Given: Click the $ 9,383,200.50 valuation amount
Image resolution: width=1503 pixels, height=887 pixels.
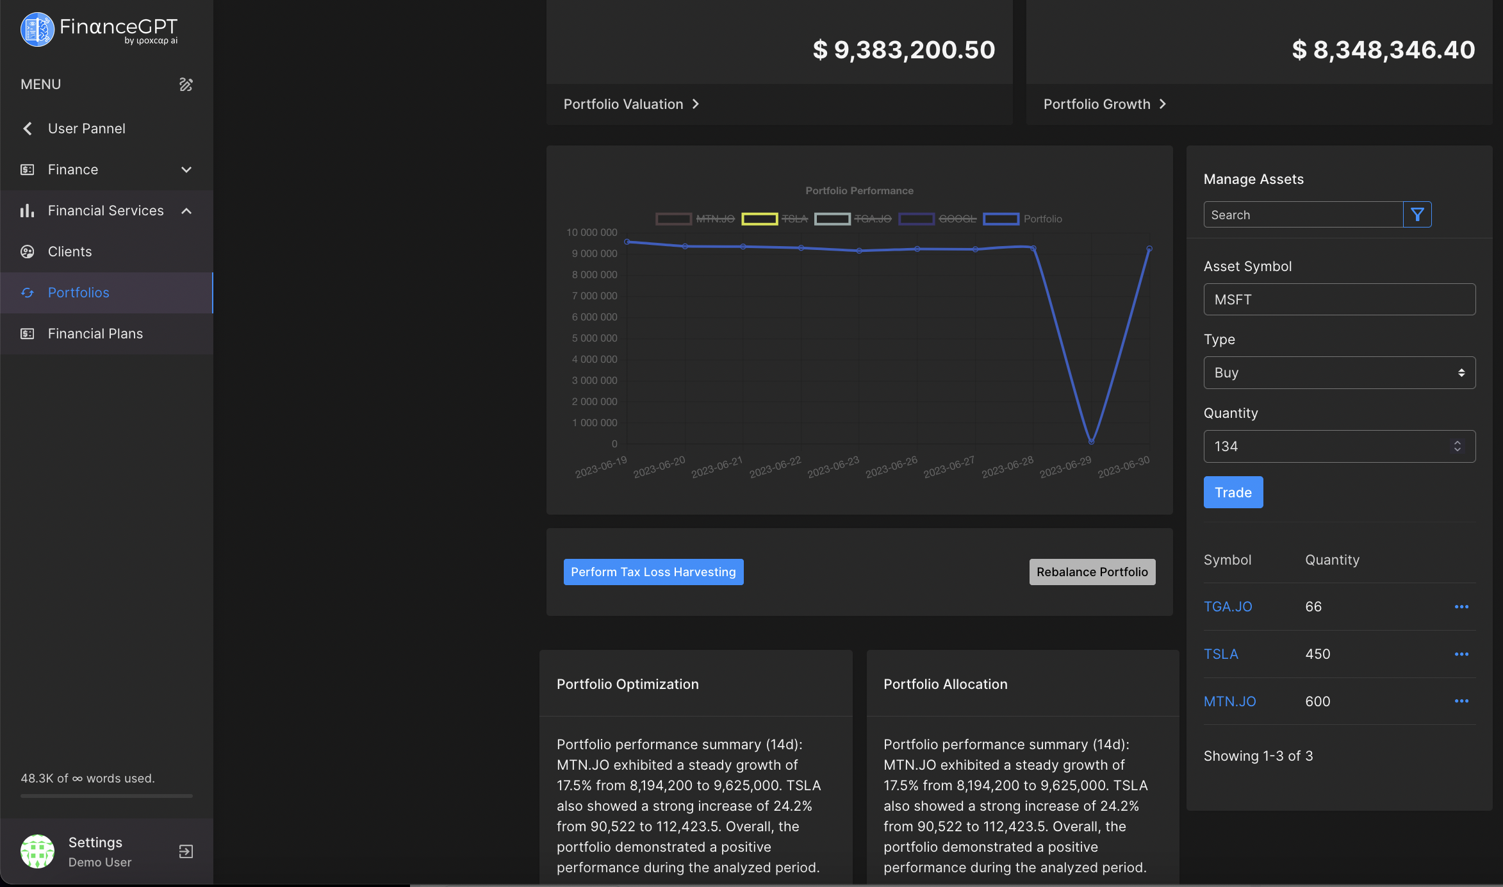Looking at the screenshot, I should pyautogui.click(x=904, y=49).
